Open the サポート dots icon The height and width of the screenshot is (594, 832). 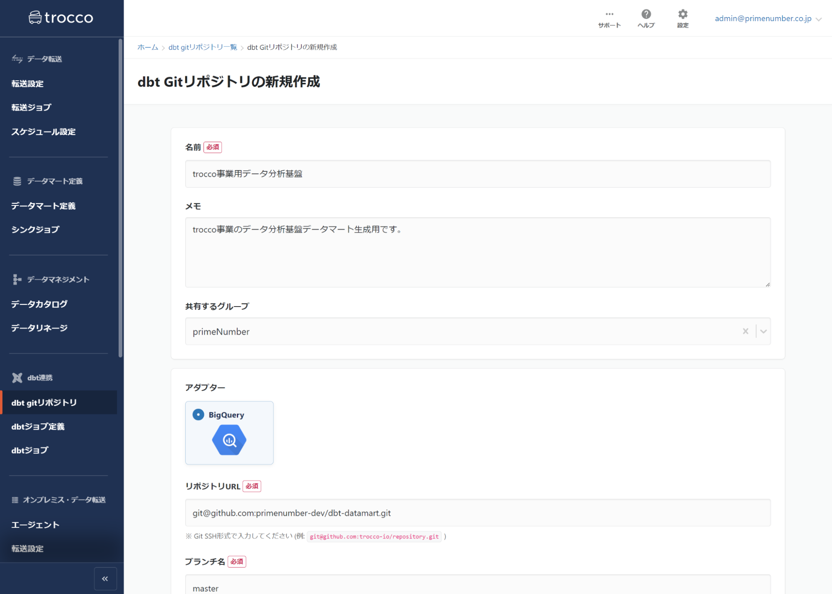click(x=609, y=14)
